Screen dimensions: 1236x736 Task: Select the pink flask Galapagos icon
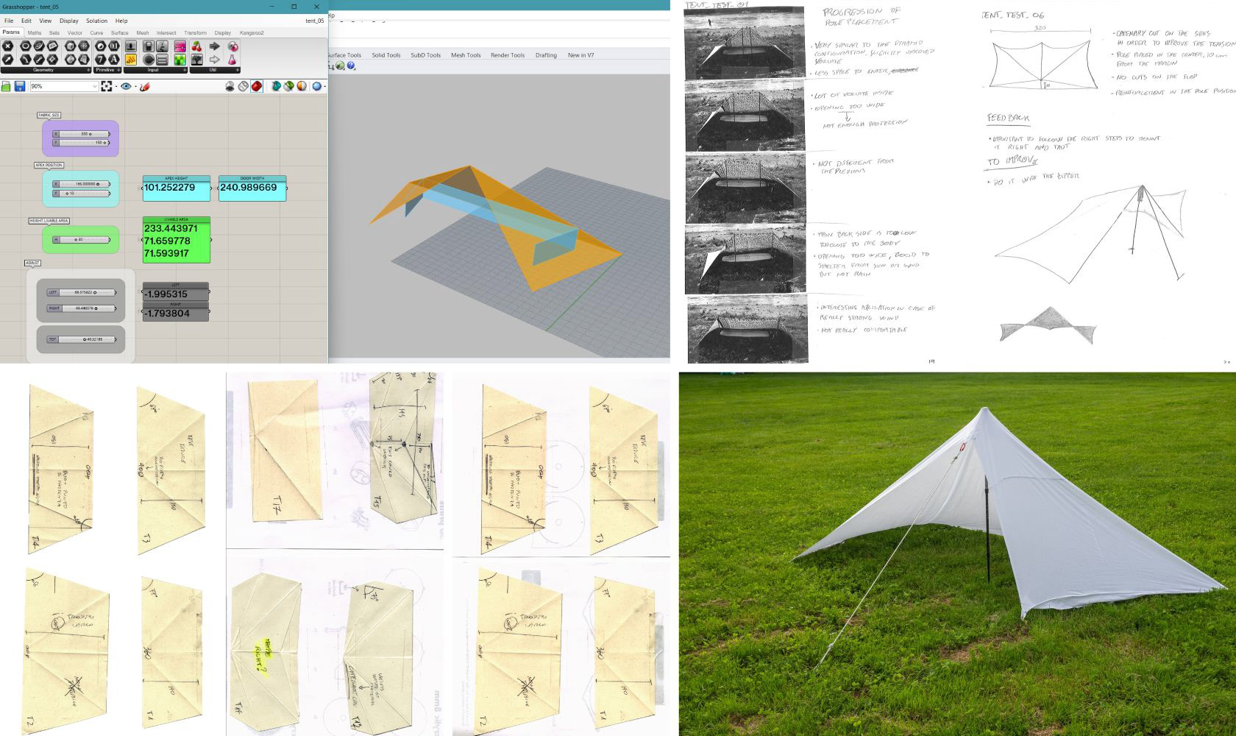(232, 60)
